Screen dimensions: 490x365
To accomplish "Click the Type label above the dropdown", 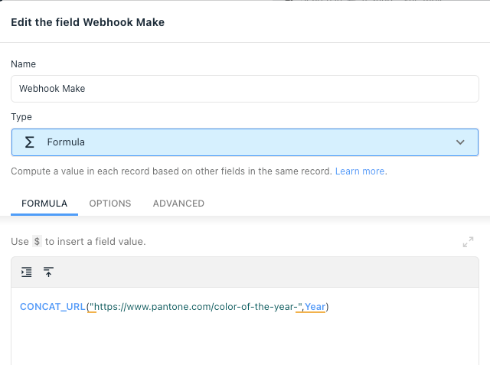I will tap(21, 117).
